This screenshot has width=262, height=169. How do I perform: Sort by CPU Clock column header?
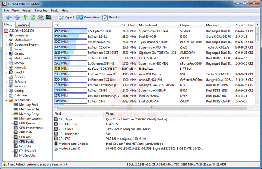click(129, 25)
